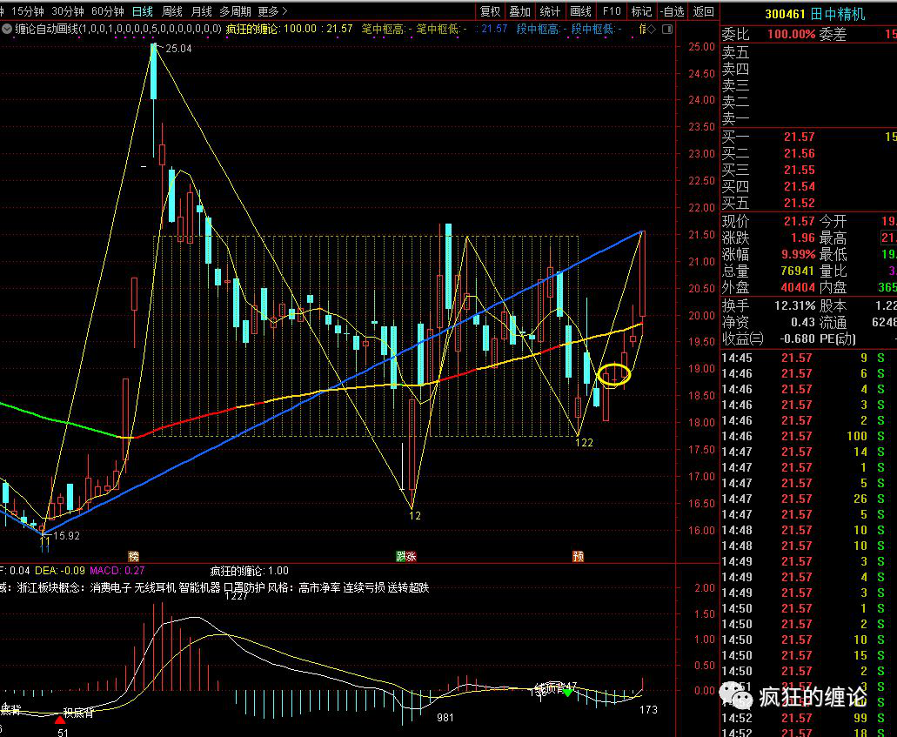Click the 疯狂的缠论: 1.00 readout
The width and height of the screenshot is (897, 737).
(x=250, y=571)
